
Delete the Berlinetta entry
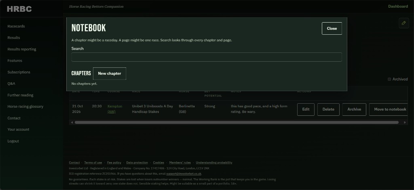[x=328, y=109]
